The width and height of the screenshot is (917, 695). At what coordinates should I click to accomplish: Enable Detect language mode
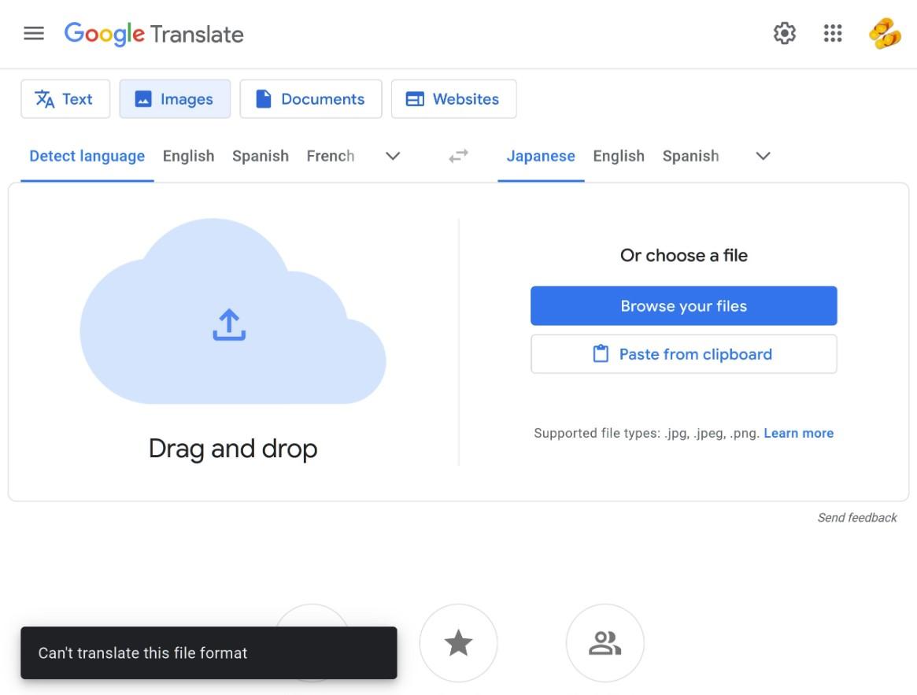(x=87, y=156)
